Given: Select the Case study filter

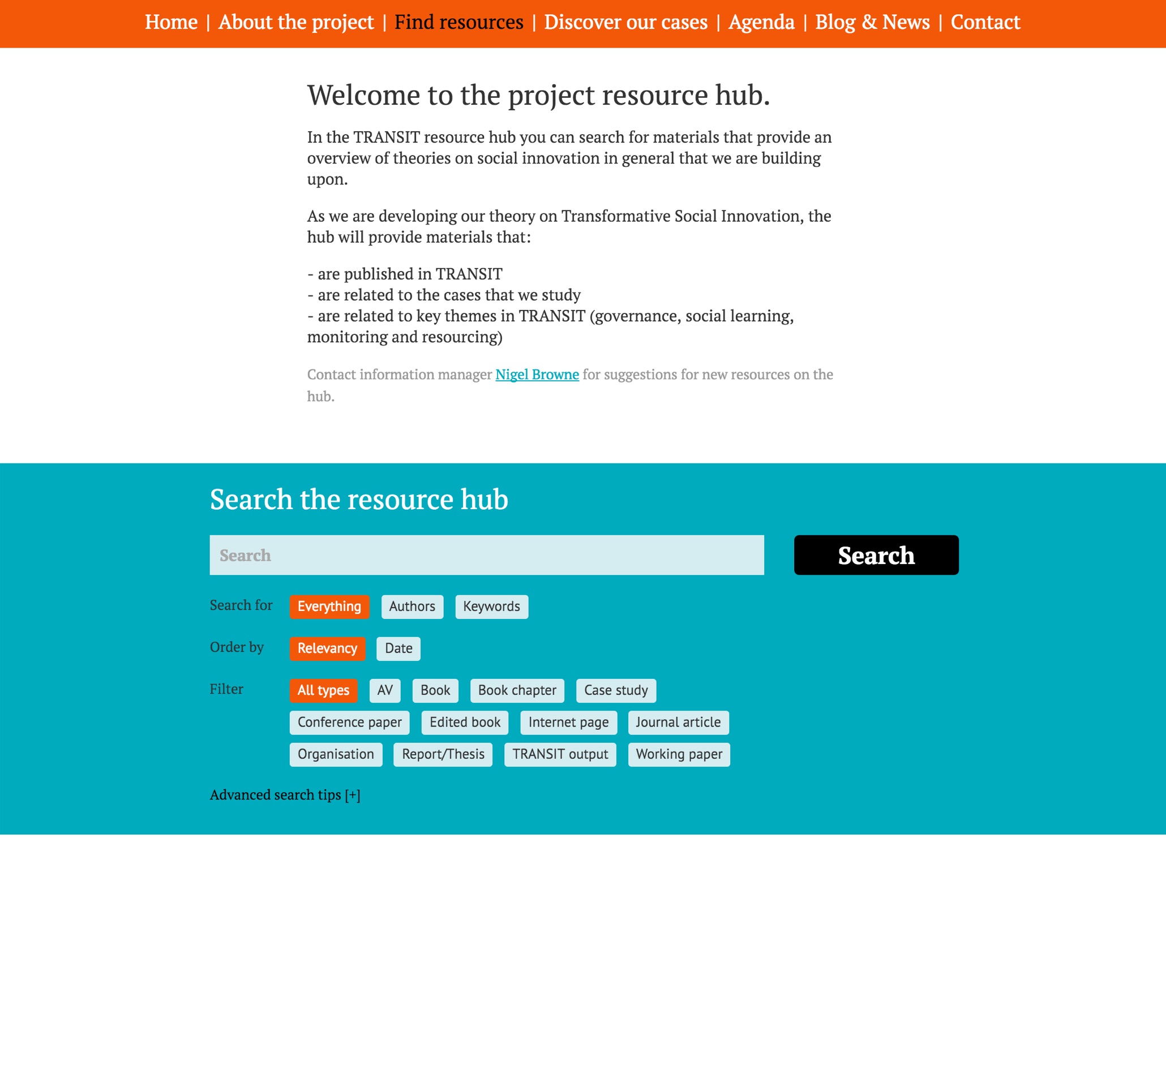Looking at the screenshot, I should [x=615, y=689].
